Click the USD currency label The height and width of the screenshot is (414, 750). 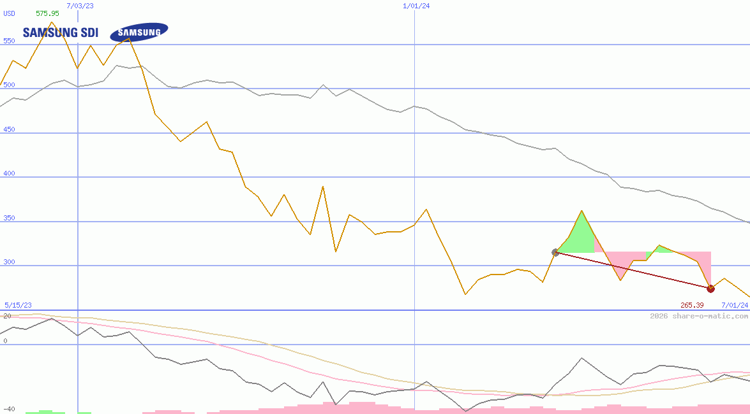coord(9,13)
